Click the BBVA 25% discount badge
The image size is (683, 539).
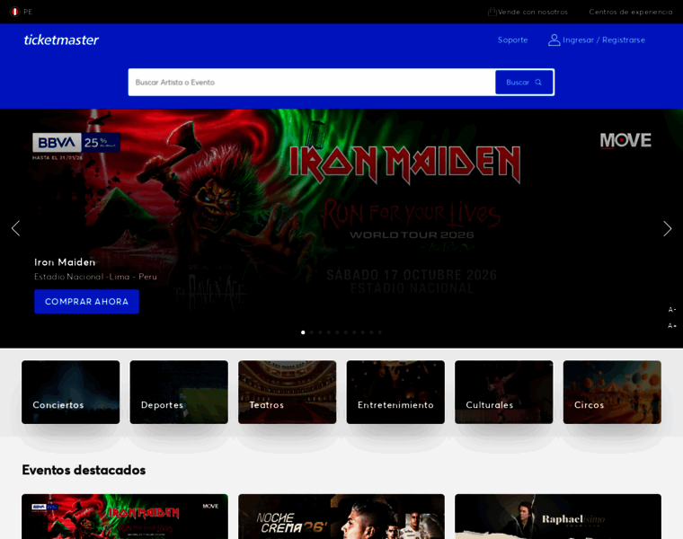pos(76,142)
